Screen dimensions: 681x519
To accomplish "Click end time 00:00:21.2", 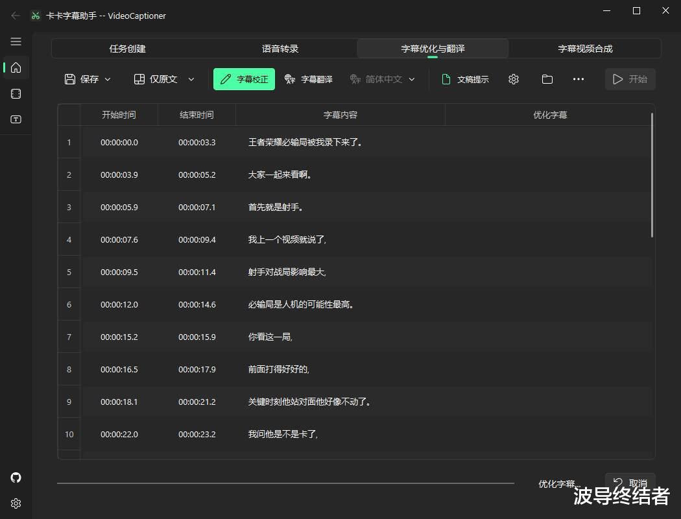I will pos(197,402).
